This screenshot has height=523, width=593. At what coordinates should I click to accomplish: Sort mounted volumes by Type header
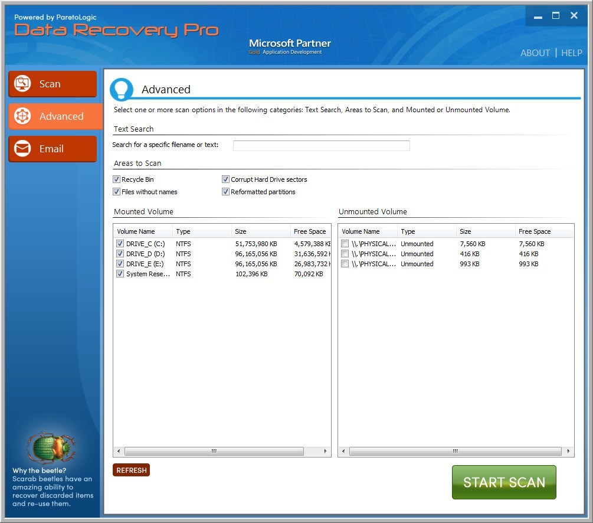click(x=202, y=231)
